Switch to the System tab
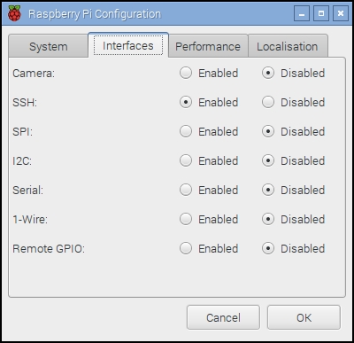 pyautogui.click(x=49, y=46)
